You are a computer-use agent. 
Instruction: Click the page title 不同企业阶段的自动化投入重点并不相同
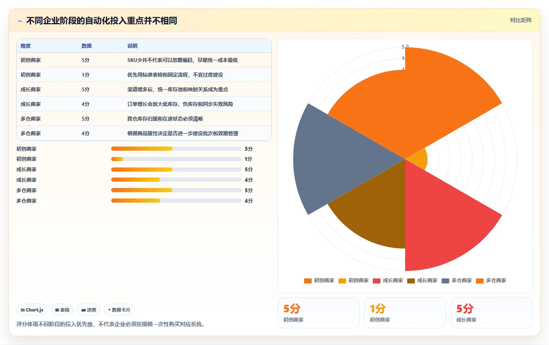pyautogui.click(x=101, y=21)
